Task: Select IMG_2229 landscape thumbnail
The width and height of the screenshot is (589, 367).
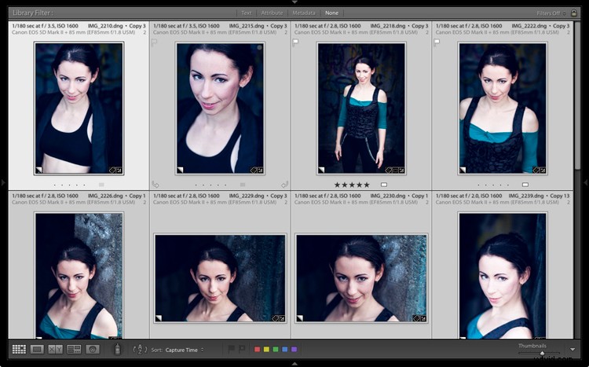Action: 220,278
